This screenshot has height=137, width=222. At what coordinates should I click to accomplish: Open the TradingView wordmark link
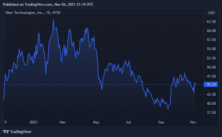21,132
